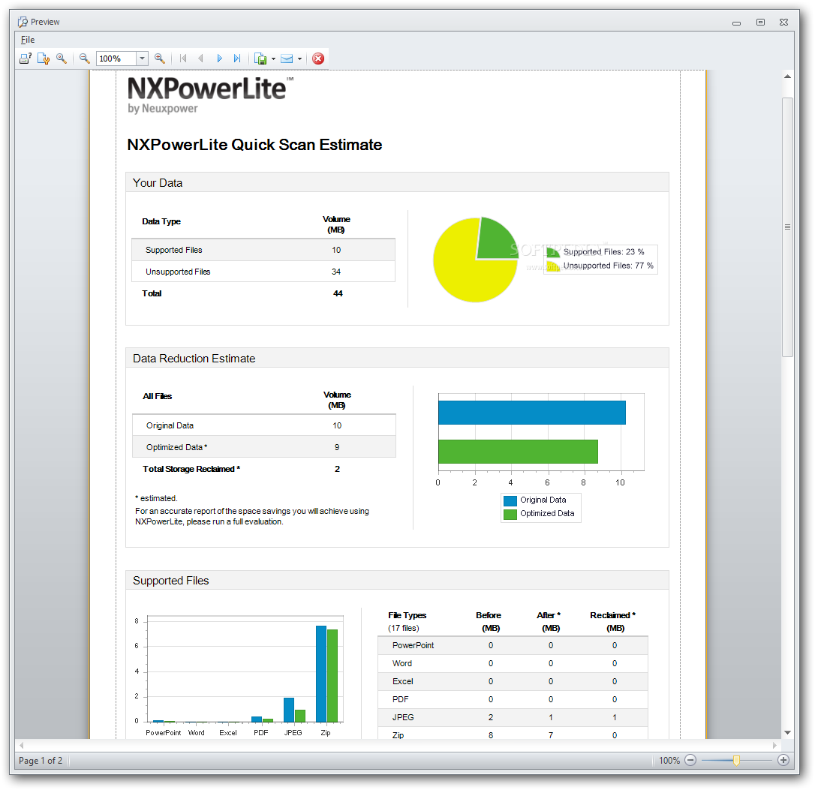The width and height of the screenshot is (815, 790).
Task: Click the blue JPEG bar in chart
Action: pos(289,710)
